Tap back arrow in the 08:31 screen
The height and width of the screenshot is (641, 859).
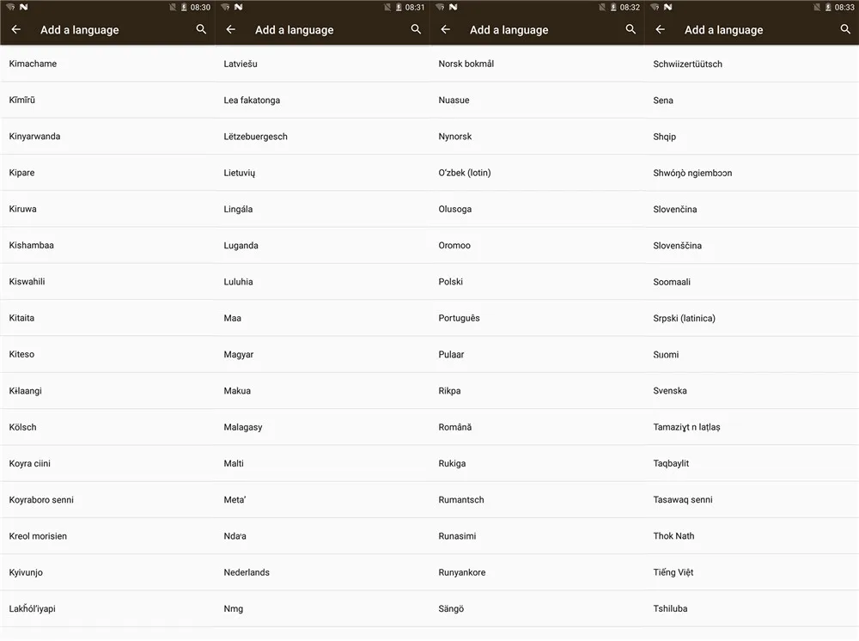pyautogui.click(x=230, y=29)
